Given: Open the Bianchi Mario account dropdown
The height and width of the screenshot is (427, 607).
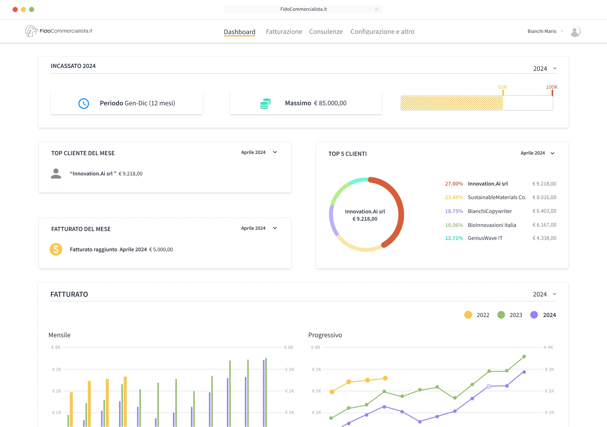Looking at the screenshot, I should (545, 31).
